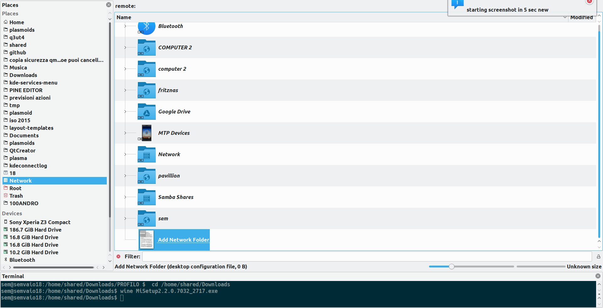This screenshot has height=308, width=603.
Task: Expand the sem tree row
Action: click(x=125, y=218)
